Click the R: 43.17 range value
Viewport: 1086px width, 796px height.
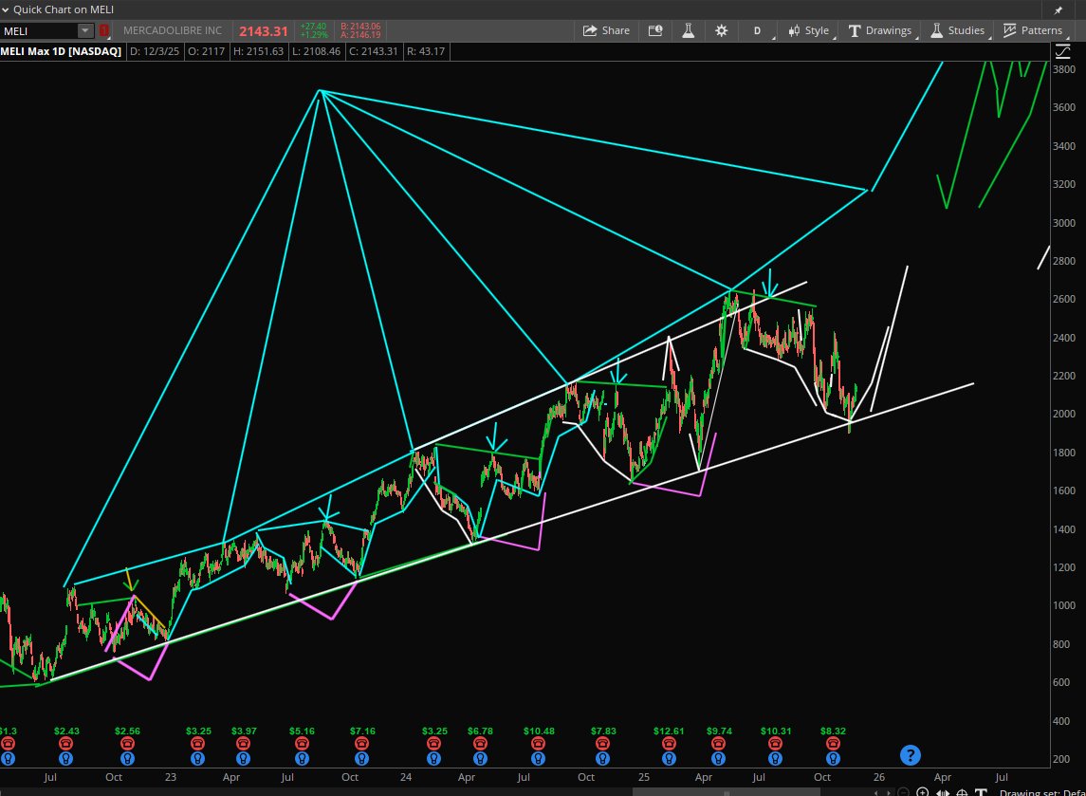tap(426, 51)
